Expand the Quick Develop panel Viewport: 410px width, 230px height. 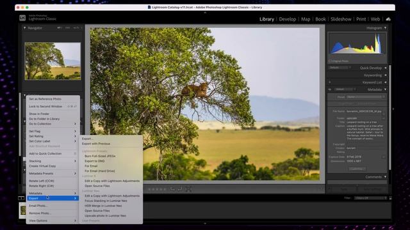tap(386, 68)
